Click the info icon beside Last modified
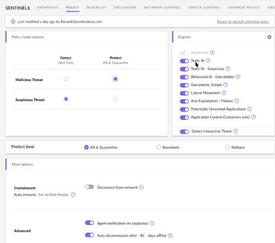 tap(13, 21)
